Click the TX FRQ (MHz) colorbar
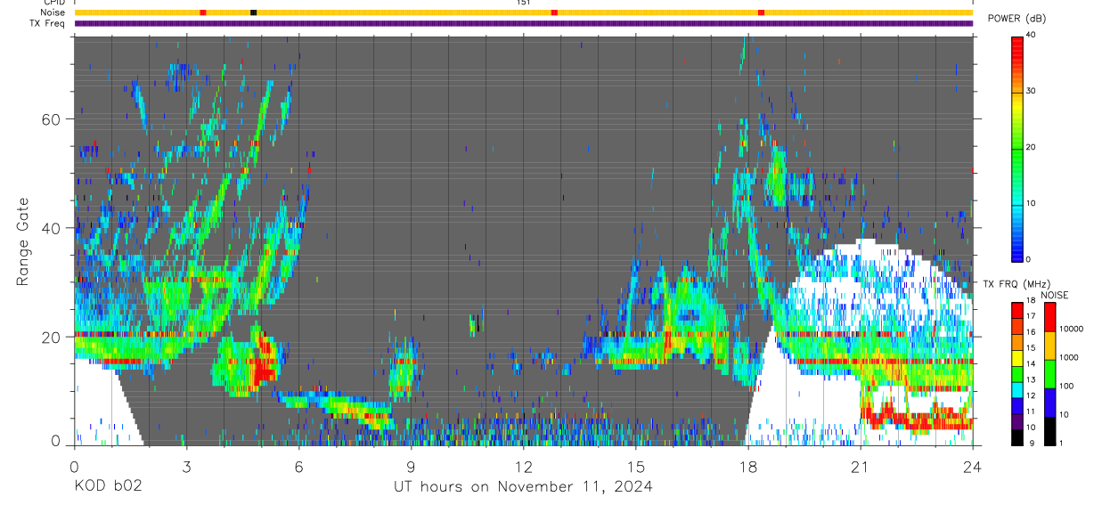Viewport: 1094px width, 505px height. point(1017,373)
